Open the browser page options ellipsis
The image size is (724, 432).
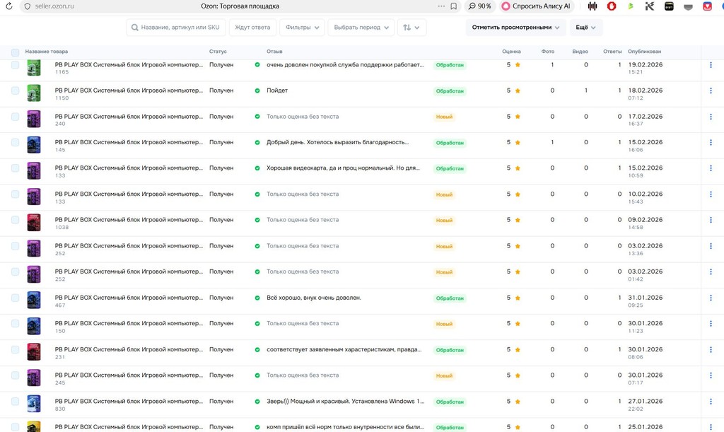pyautogui.click(x=441, y=6)
